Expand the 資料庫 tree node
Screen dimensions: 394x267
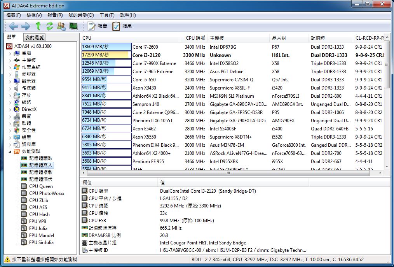coord(10,145)
